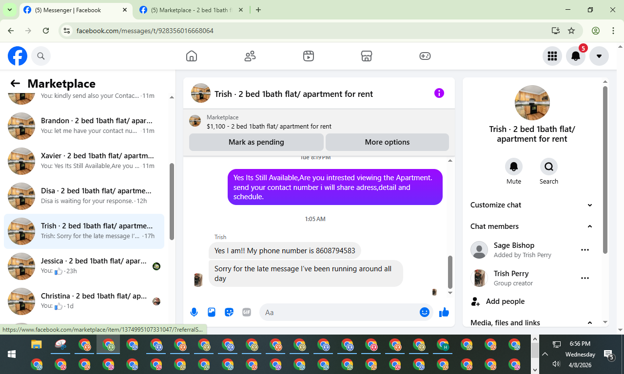Record a voice clip with microphone icon

coord(194,312)
